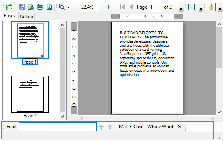Switch to the Pages tab
Screen dimensions: 223x141
tap(9, 16)
